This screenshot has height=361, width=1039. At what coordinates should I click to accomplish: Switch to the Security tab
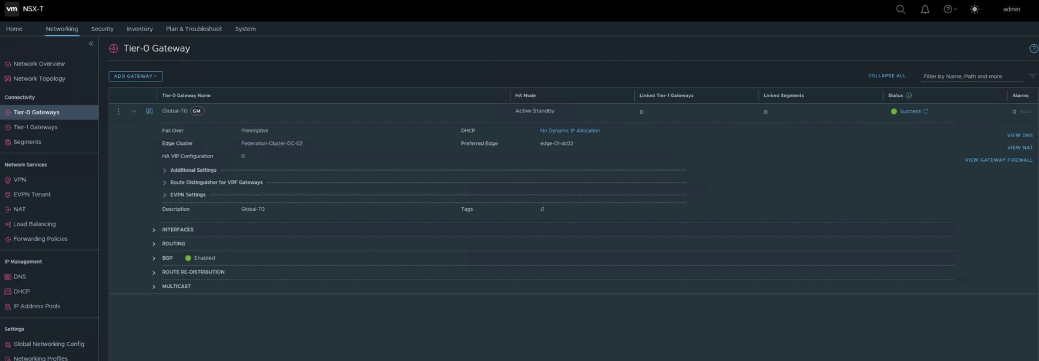tap(102, 29)
